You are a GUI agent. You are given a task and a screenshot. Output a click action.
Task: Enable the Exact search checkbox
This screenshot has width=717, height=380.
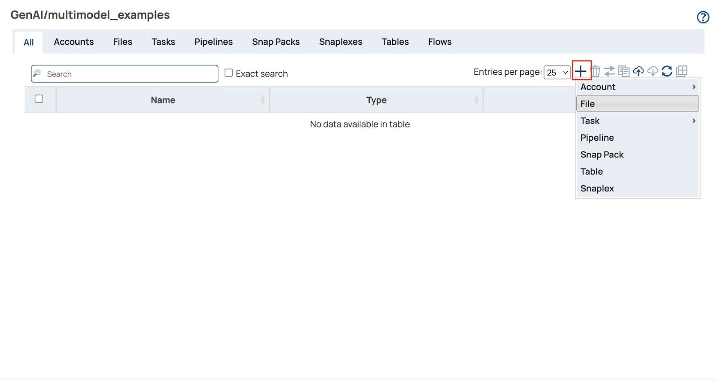click(x=229, y=73)
